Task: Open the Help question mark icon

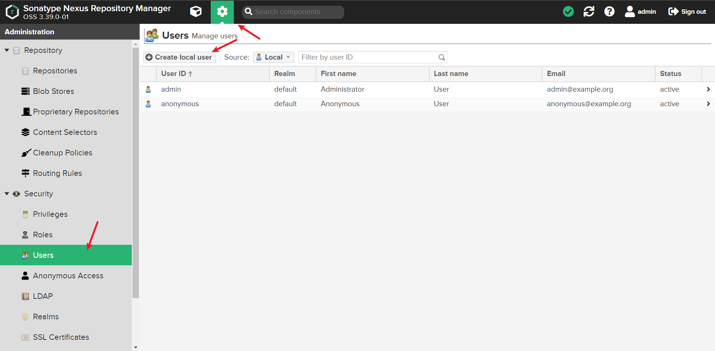Action: (609, 12)
